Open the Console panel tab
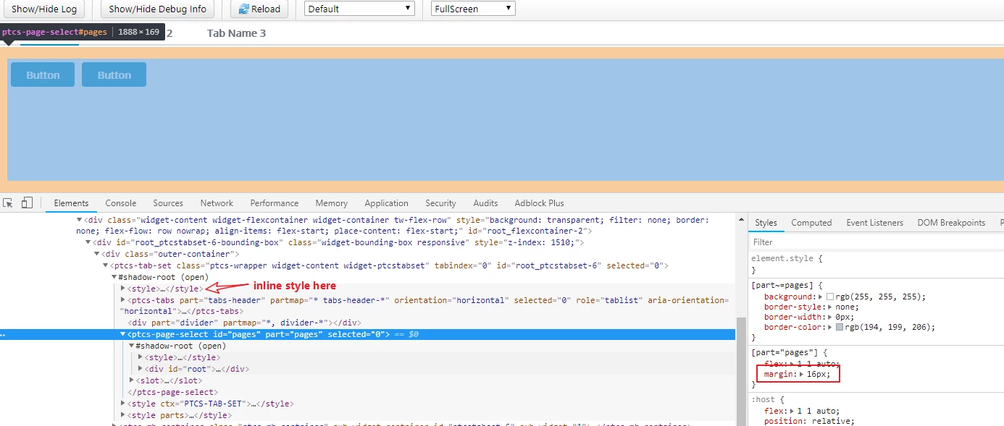Image resolution: width=1004 pixels, height=426 pixels. click(121, 203)
